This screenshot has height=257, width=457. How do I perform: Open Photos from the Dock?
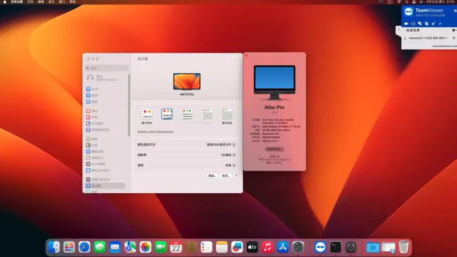(x=145, y=247)
